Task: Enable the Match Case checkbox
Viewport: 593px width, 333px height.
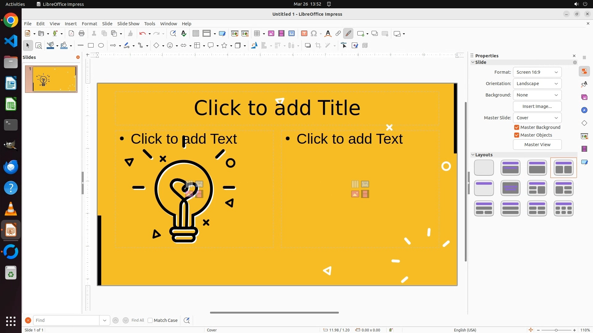Action: 150,320
